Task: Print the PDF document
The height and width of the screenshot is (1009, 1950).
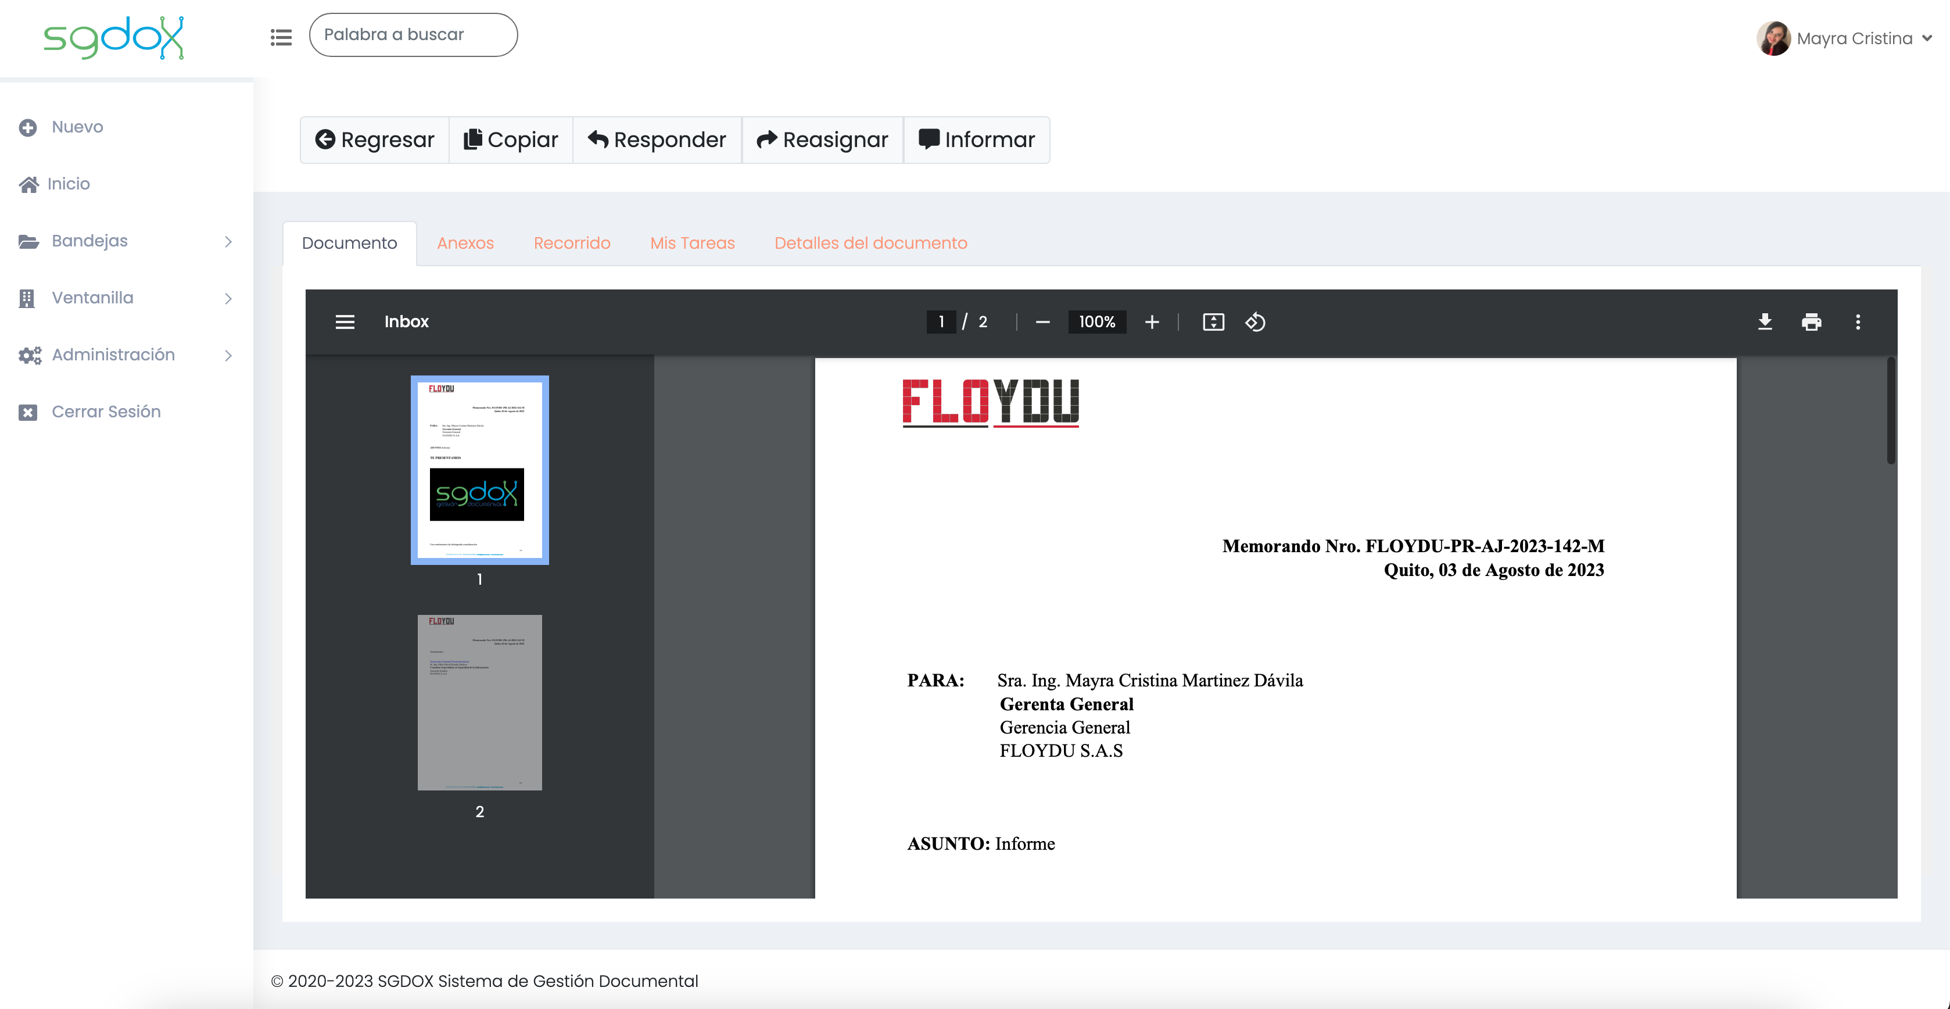Action: 1812,321
